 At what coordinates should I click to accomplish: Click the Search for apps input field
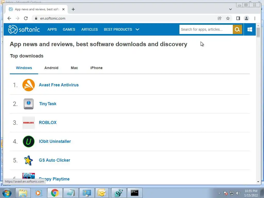coord(206,29)
